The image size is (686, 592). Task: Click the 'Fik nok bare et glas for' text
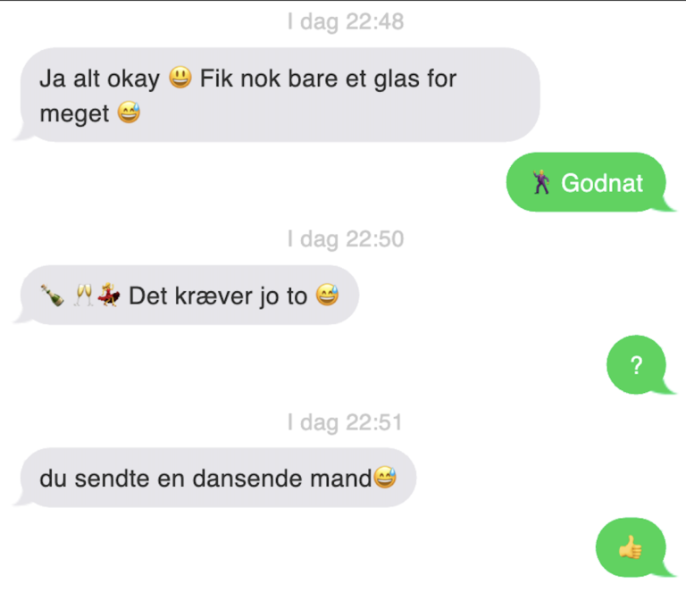(328, 79)
